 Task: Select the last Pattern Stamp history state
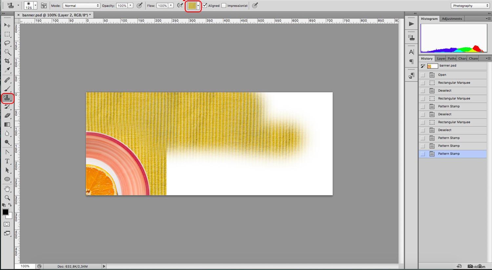tap(448, 153)
